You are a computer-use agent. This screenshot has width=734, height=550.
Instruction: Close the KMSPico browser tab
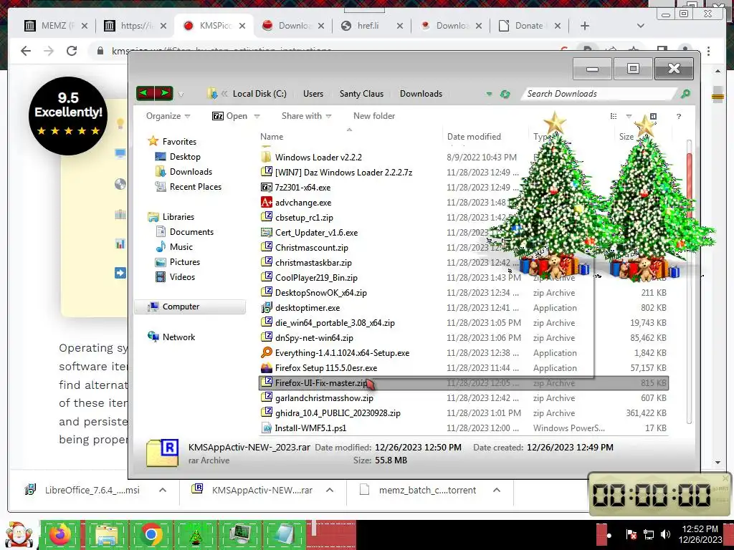242,26
